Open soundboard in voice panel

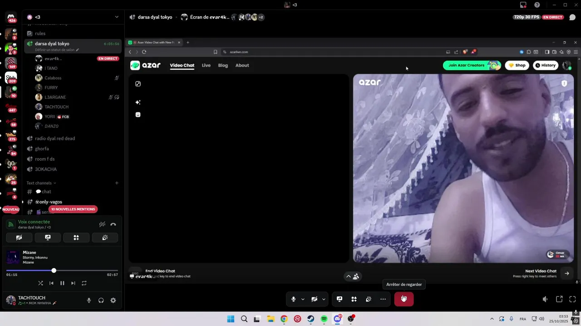105,237
